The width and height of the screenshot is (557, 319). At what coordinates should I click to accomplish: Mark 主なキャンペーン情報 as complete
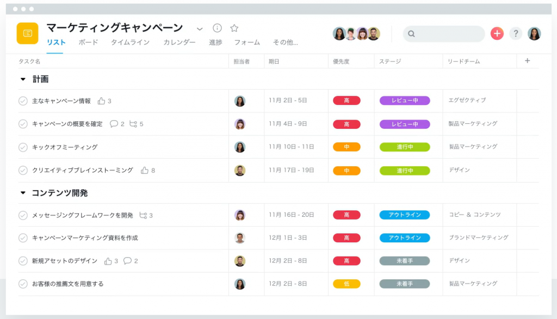23,101
